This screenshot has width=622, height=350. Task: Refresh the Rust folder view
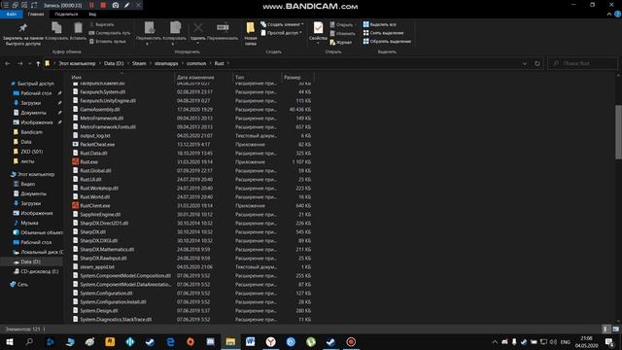click(x=537, y=63)
